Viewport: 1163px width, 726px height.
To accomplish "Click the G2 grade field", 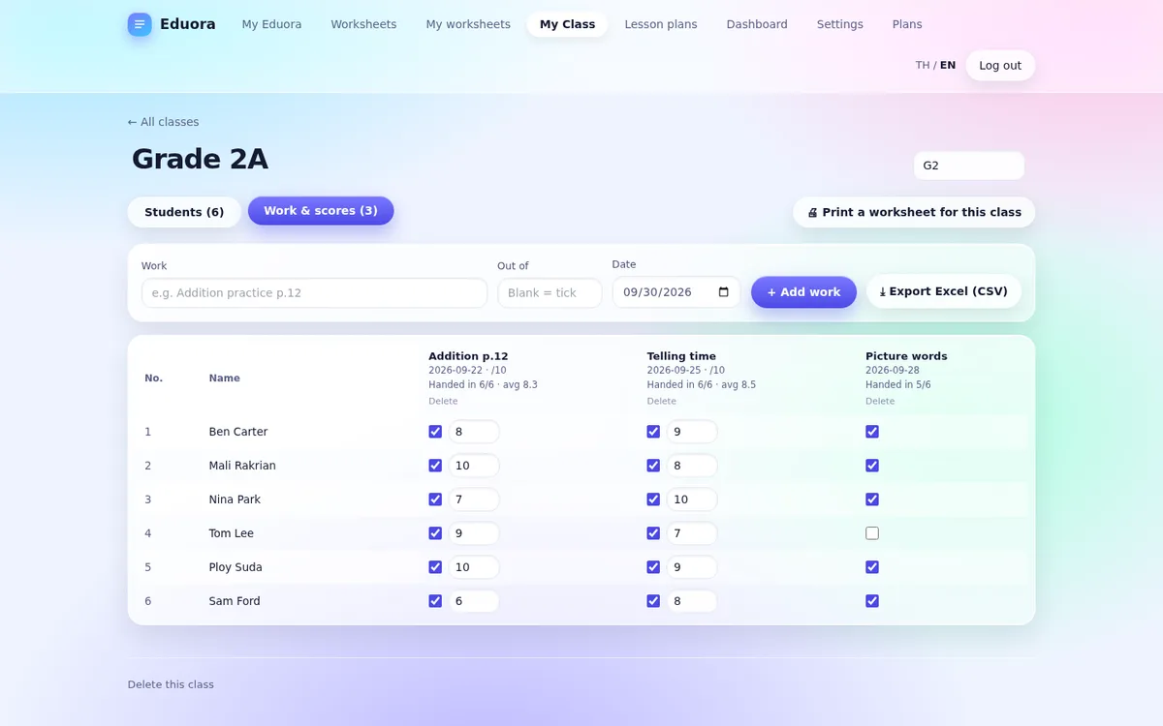I will pos(969,166).
